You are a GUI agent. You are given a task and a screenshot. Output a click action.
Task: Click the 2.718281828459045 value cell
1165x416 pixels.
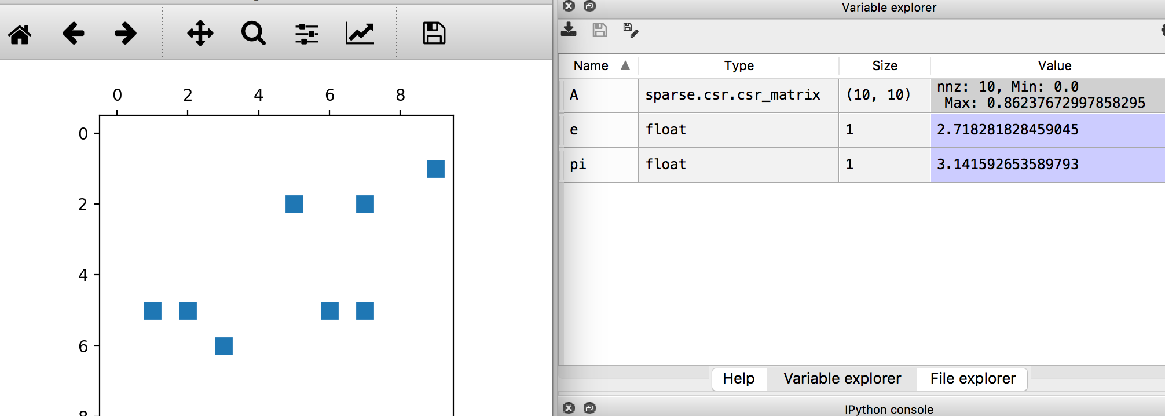(x=1048, y=130)
